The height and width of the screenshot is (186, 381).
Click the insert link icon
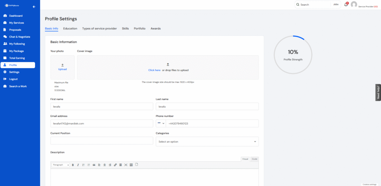coord(115,165)
